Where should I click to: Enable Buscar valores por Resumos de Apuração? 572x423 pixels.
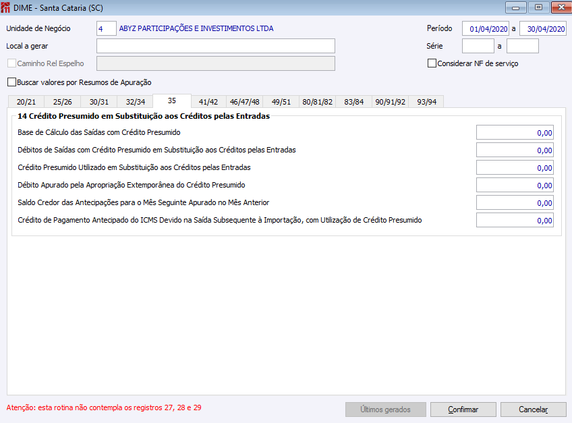coord(11,82)
